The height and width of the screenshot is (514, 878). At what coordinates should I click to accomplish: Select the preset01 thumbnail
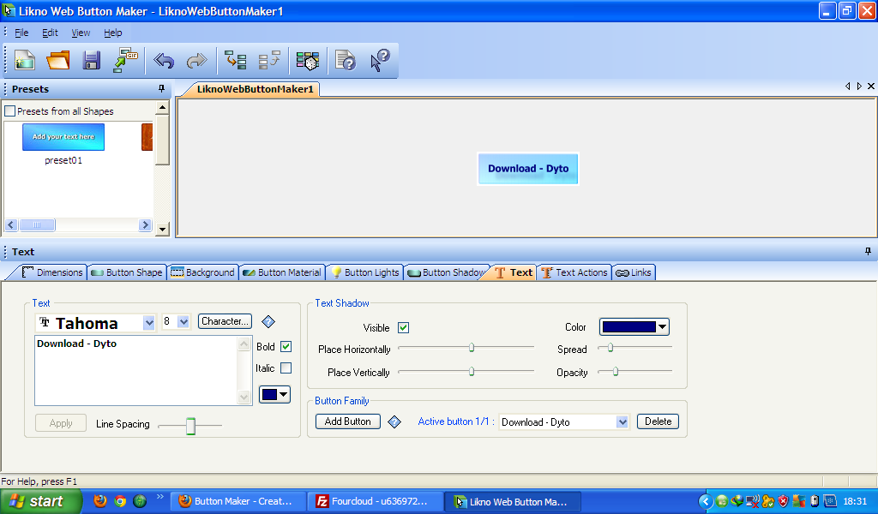(63, 136)
